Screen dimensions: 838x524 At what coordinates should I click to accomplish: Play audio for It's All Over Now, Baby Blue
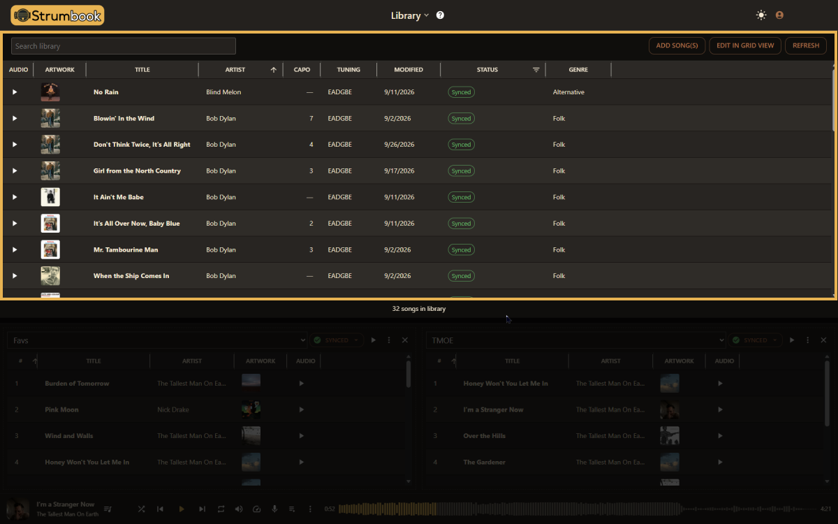(15, 224)
